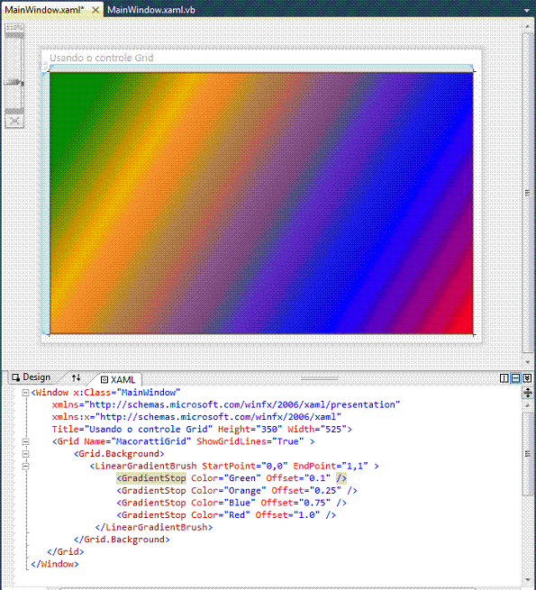Click the 110% zoom percentage box
The image size is (536, 590).
click(14, 27)
